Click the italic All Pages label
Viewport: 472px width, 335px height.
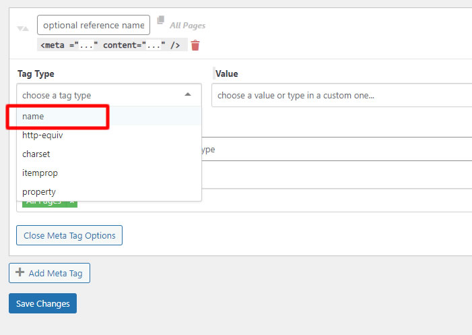coord(187,26)
